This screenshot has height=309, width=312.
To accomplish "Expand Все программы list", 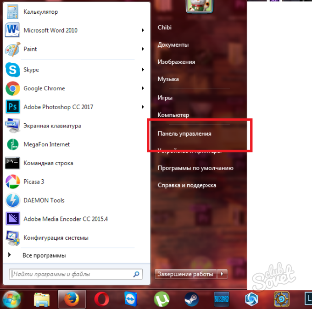I will point(44,255).
